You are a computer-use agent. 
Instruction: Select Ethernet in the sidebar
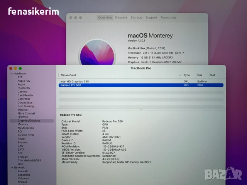tap(23, 110)
